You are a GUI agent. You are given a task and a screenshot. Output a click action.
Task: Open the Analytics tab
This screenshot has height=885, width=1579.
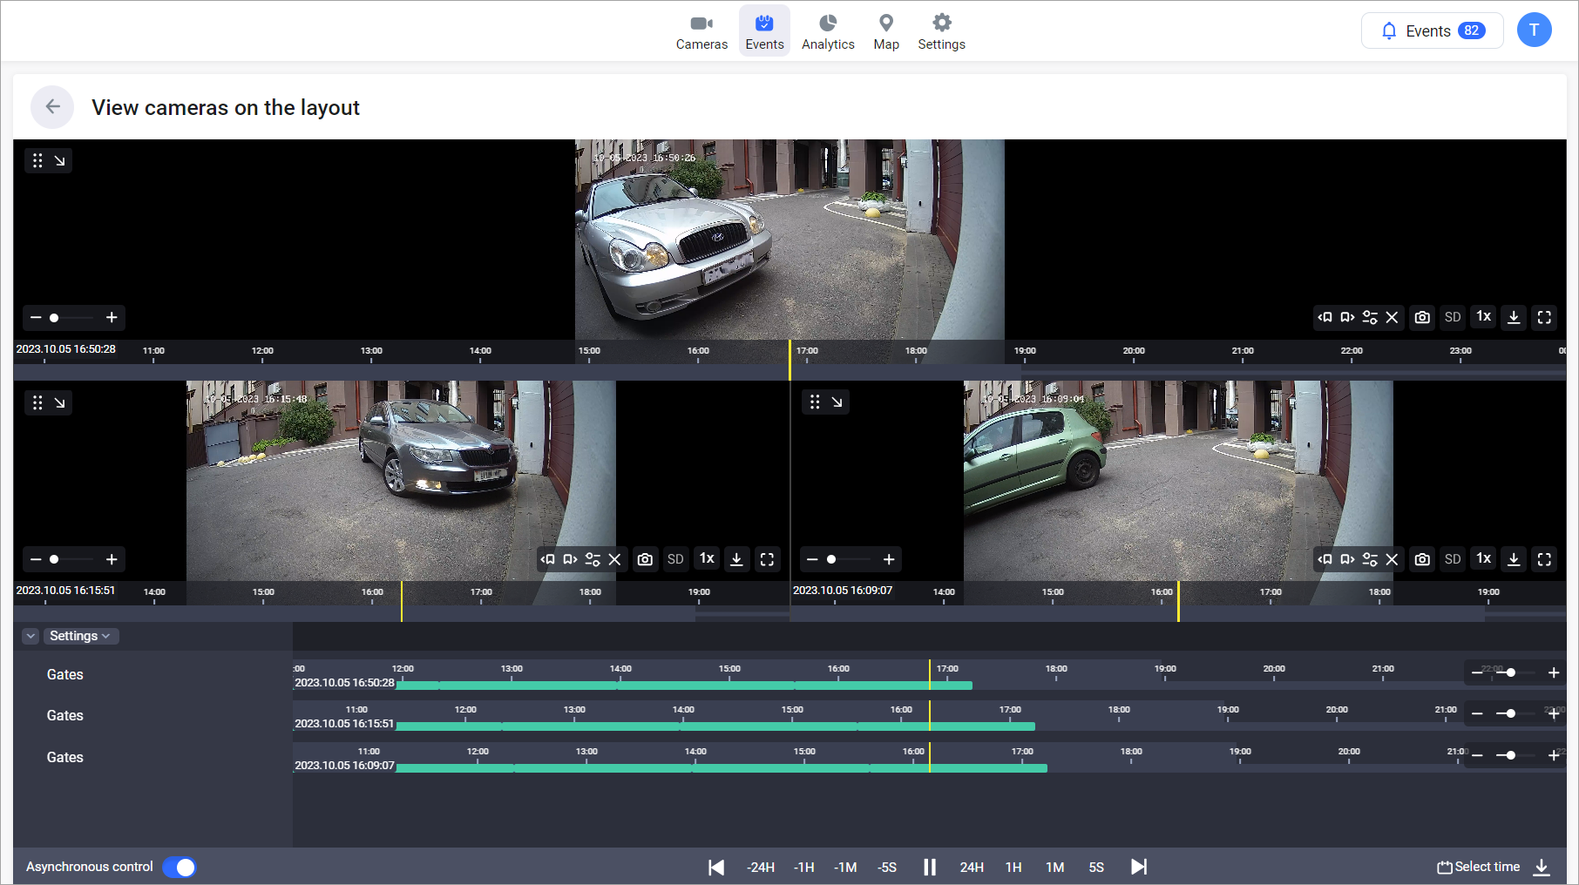(828, 31)
